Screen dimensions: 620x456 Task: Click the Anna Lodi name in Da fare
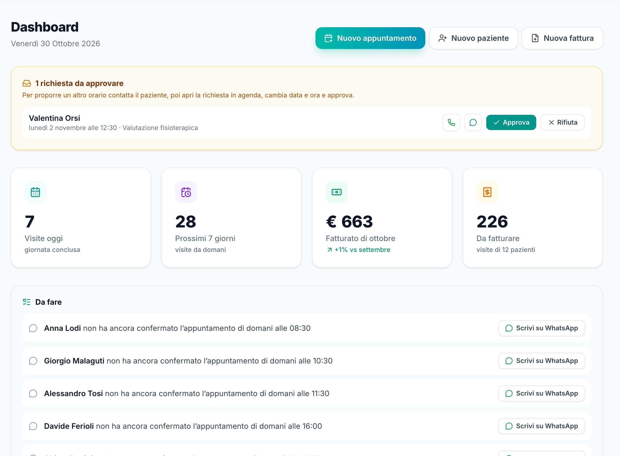[x=62, y=328]
